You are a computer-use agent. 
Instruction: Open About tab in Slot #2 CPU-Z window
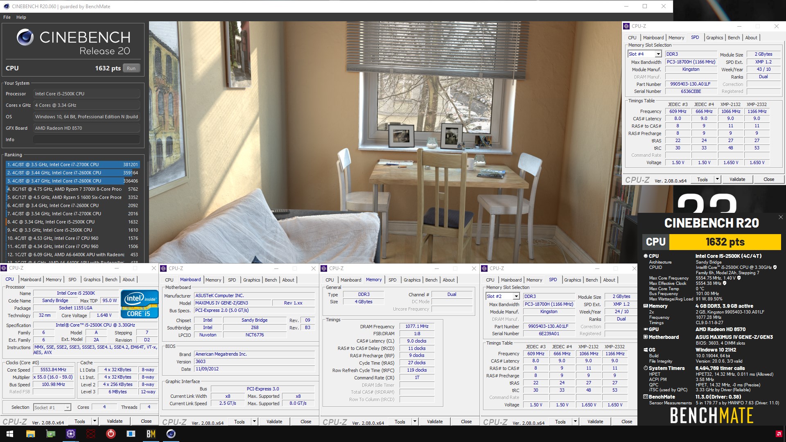609,280
